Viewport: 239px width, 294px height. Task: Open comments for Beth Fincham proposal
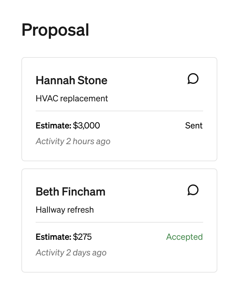tap(193, 190)
